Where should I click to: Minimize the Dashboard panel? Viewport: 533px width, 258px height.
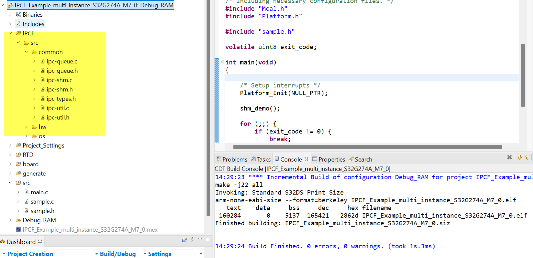(x=200, y=239)
